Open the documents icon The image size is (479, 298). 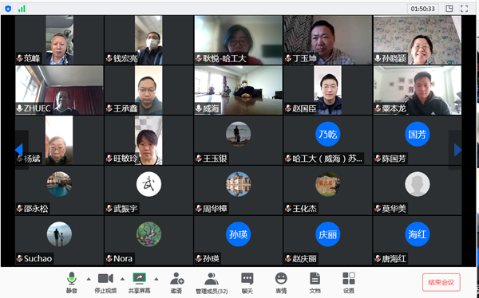click(315, 282)
